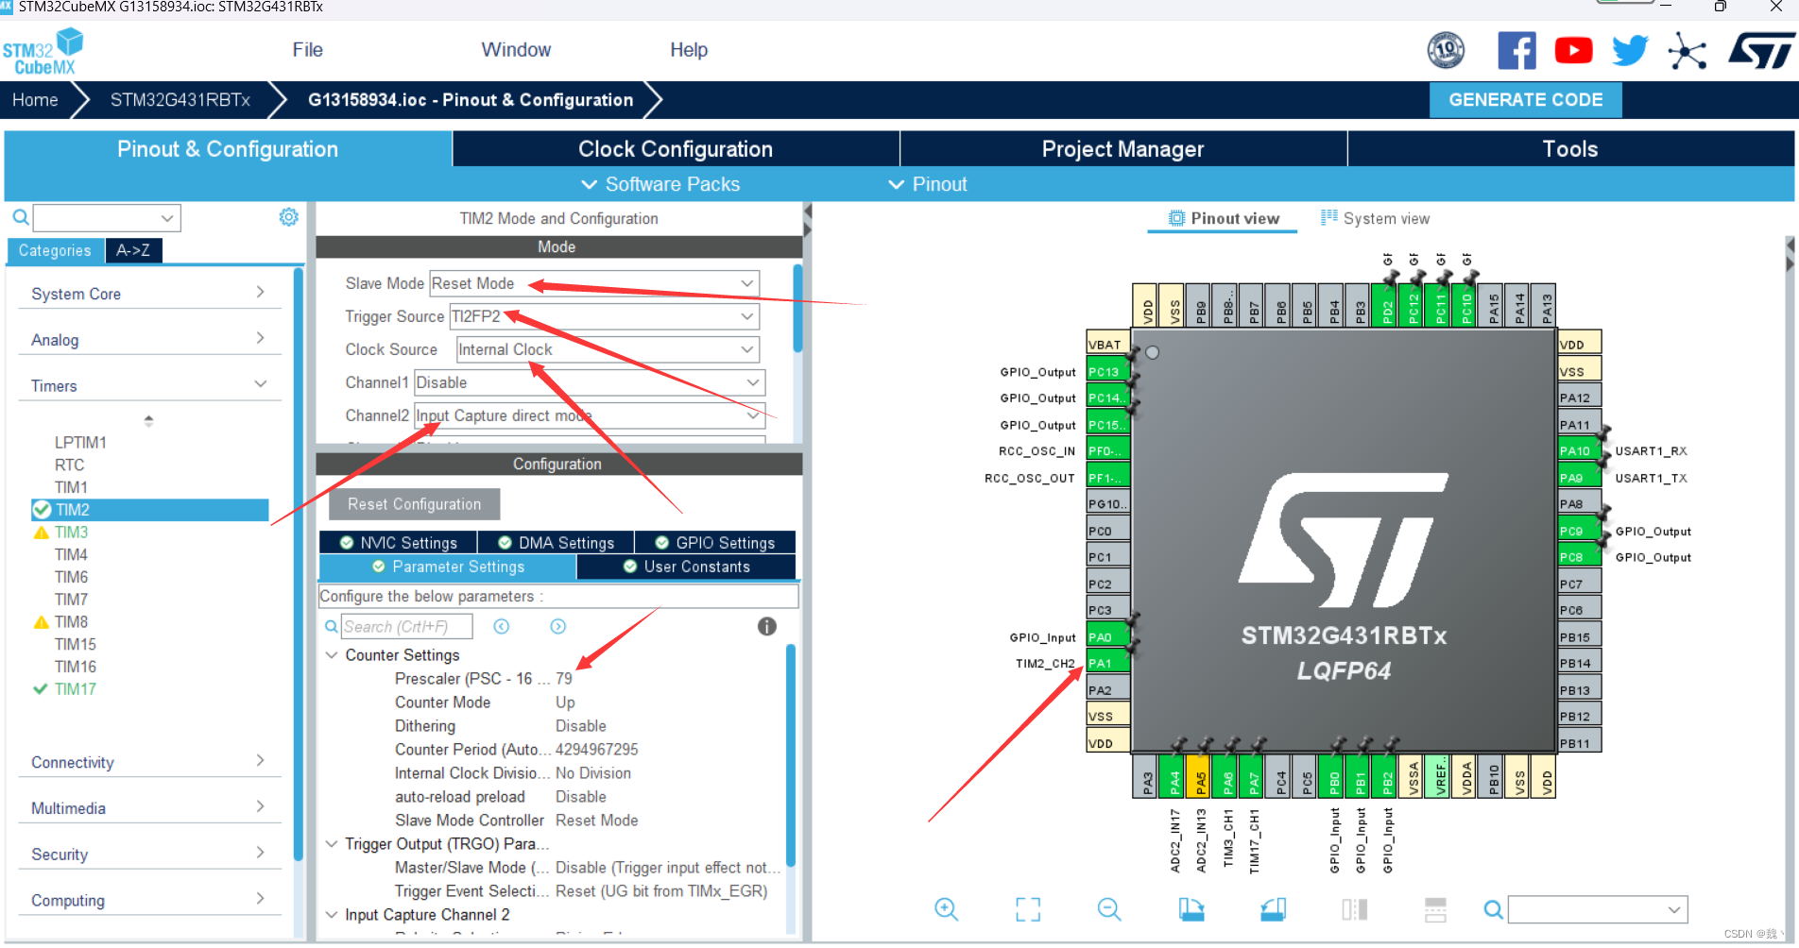
Task: Click the GENERATE CODE button
Action: point(1525,100)
